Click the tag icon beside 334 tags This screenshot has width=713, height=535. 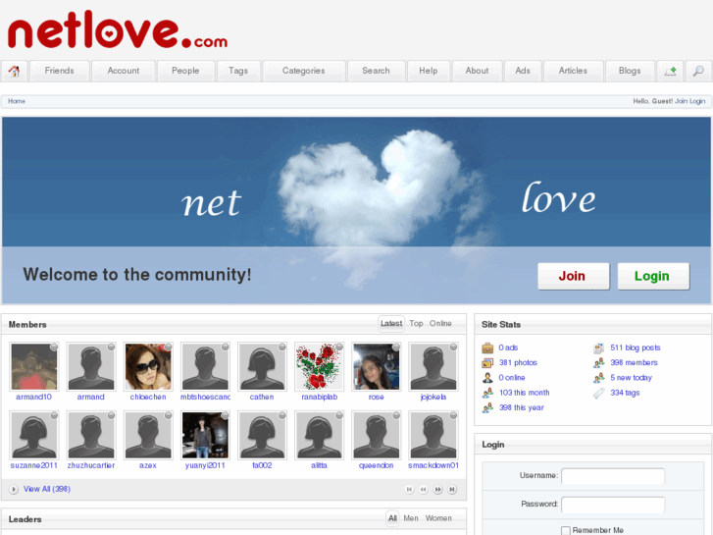coord(599,393)
